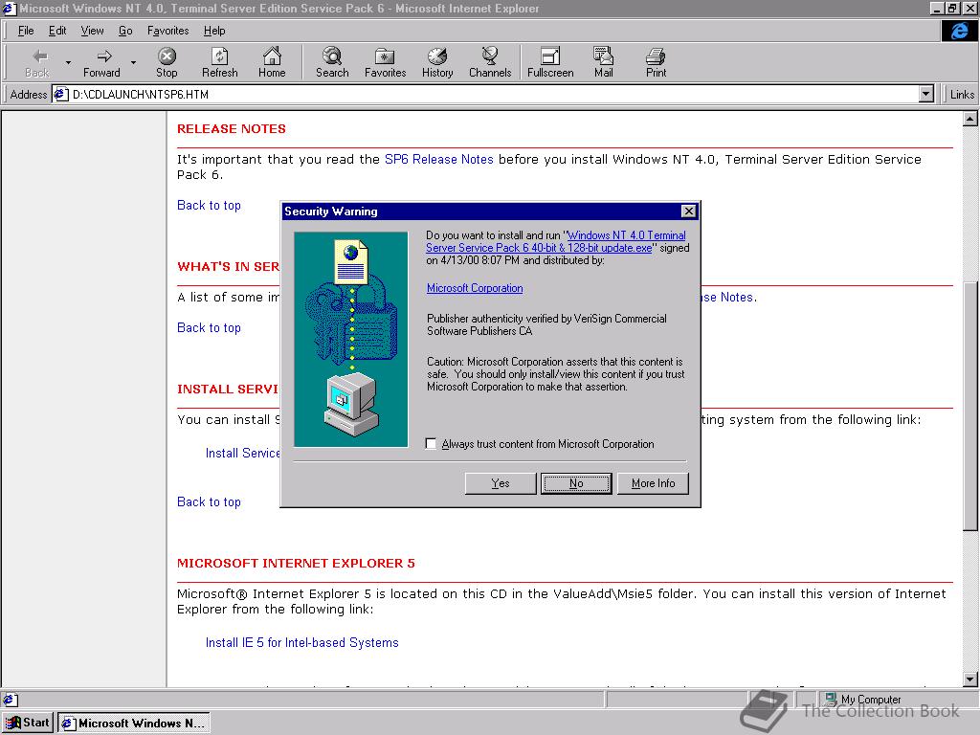Screen dimensions: 980x735
Task: Click the Internet Explorer logo throbber
Action: [959, 31]
